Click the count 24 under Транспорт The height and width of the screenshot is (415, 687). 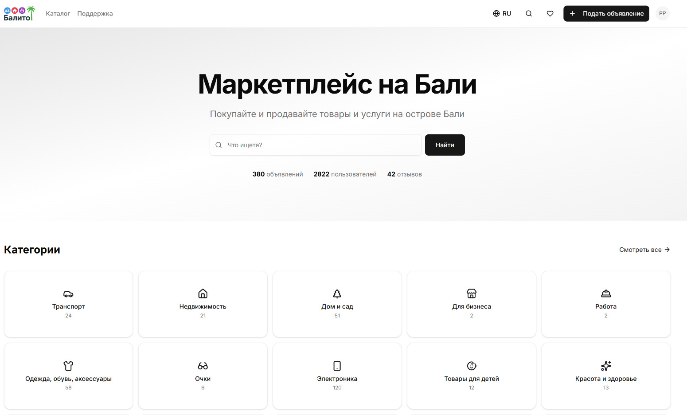[x=68, y=316]
